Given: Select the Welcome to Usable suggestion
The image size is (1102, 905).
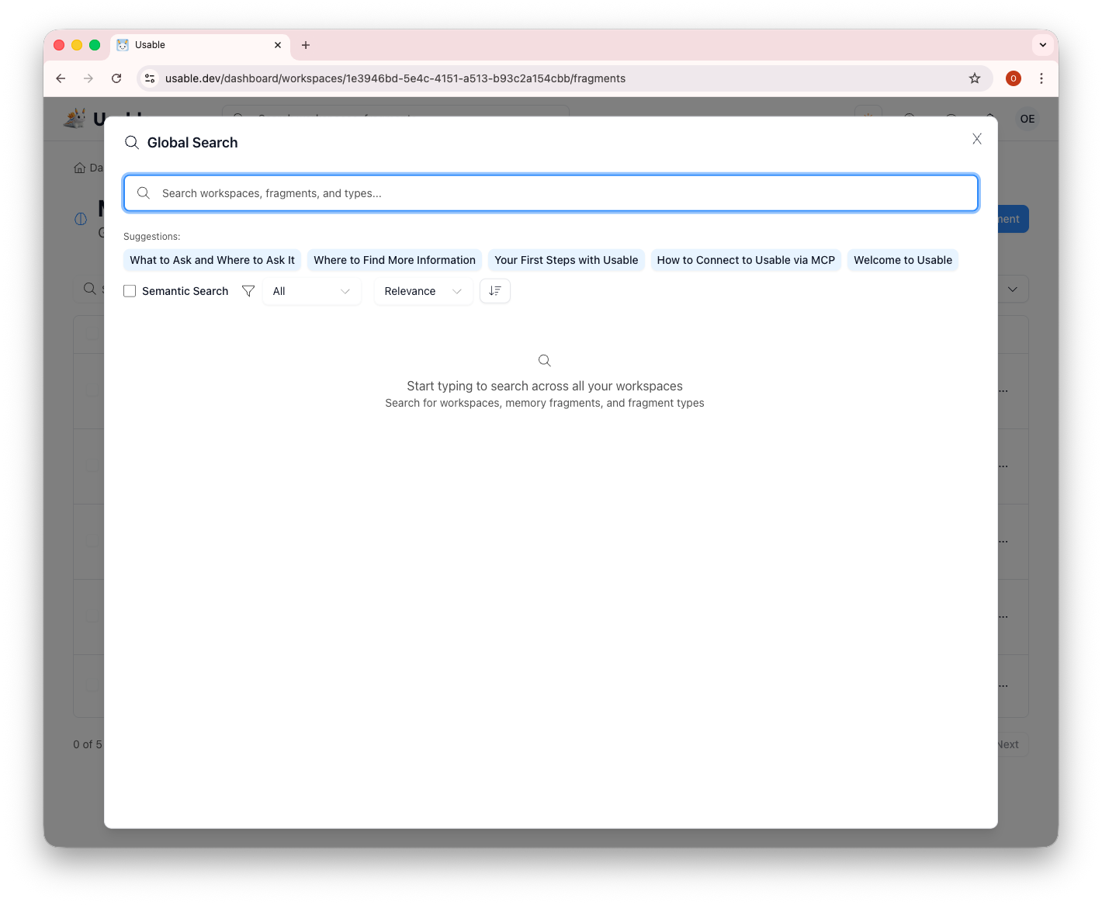Looking at the screenshot, I should click(903, 259).
